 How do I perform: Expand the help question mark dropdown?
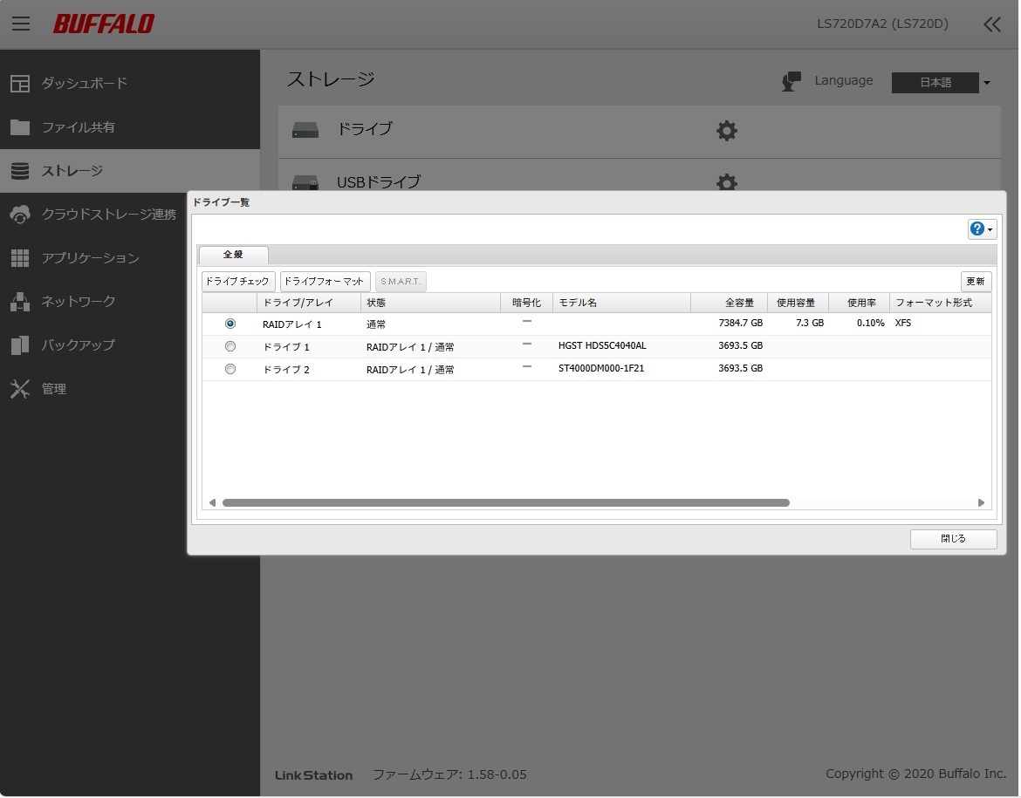click(982, 229)
